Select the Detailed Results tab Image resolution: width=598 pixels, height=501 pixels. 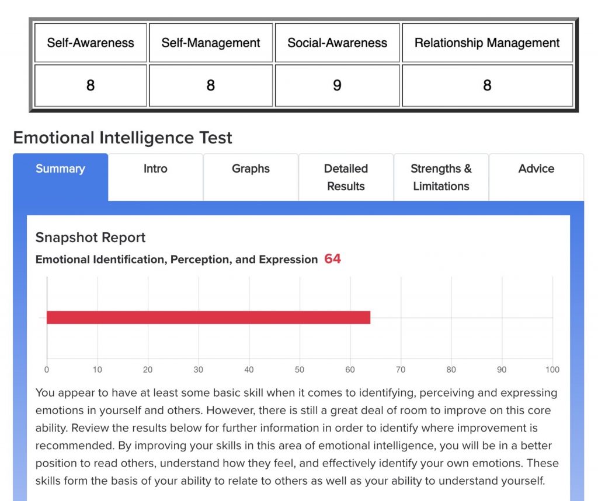pyautogui.click(x=346, y=177)
